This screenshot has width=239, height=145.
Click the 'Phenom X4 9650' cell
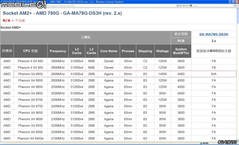tap(30, 113)
